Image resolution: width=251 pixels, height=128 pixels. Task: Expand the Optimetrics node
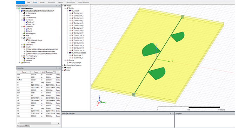pyautogui.click(x=22, y=45)
